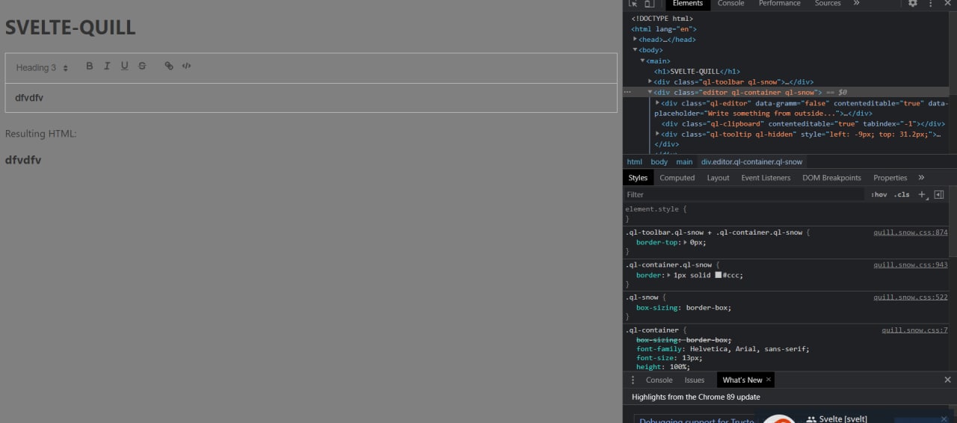Collapse the body element node

(636, 50)
